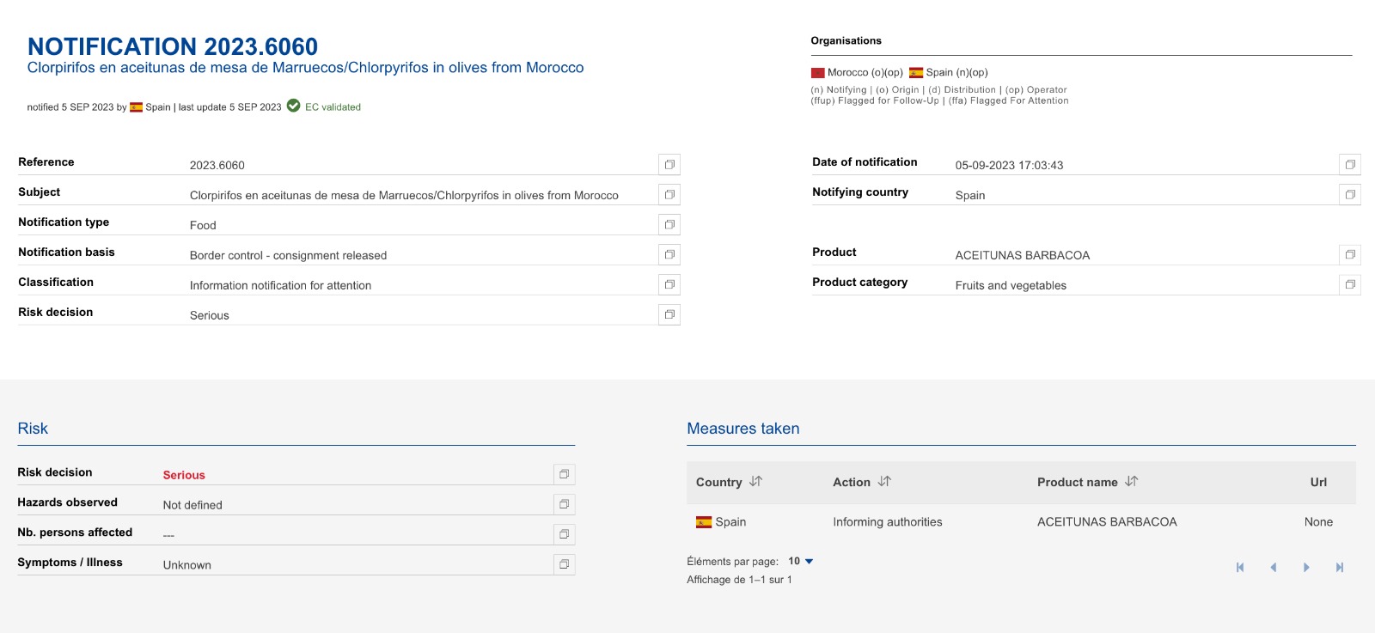Click the Unknown symptoms value

(x=187, y=565)
